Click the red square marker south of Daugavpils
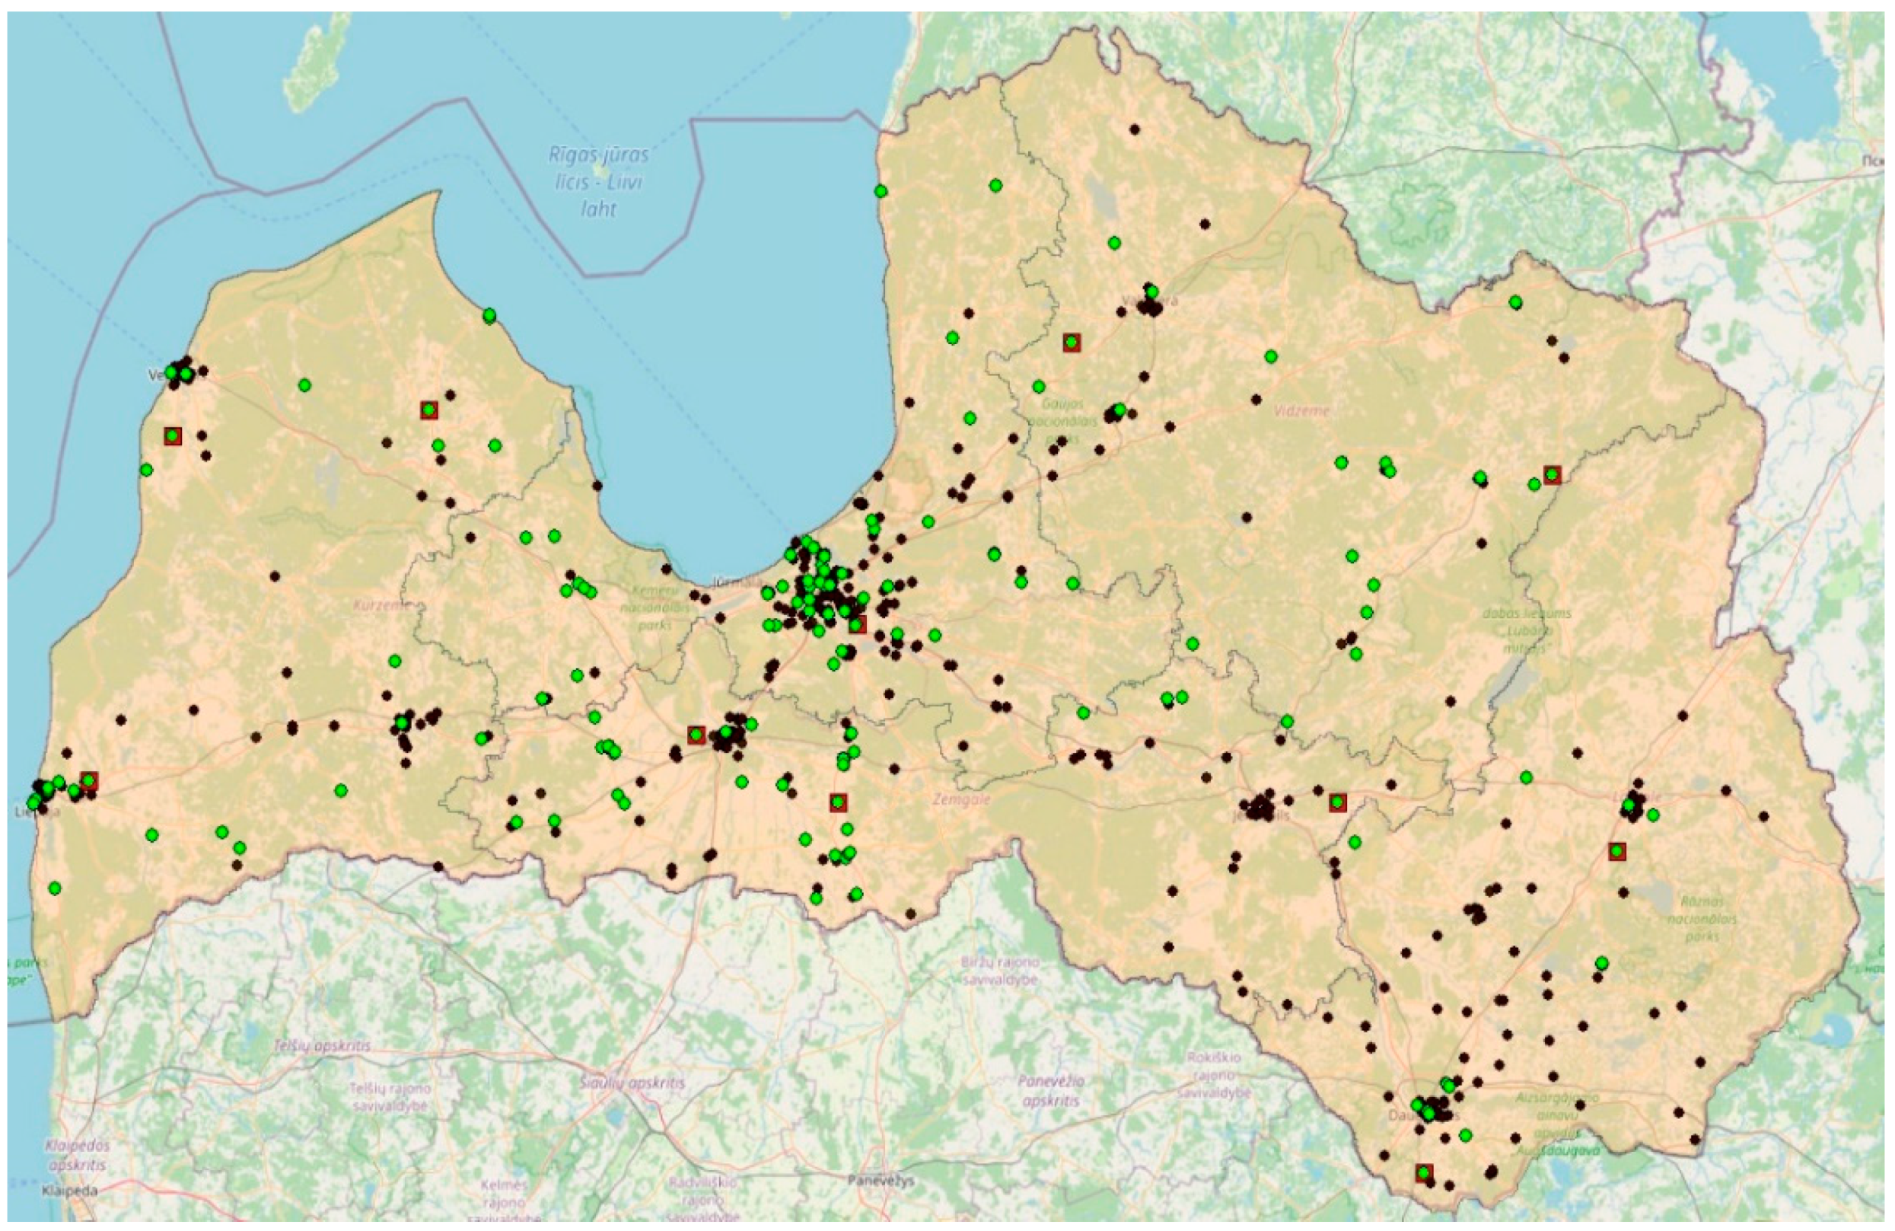The height and width of the screenshot is (1231, 1895). point(1424,1172)
